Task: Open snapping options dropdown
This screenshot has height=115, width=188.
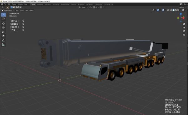Action: tap(97, 7)
